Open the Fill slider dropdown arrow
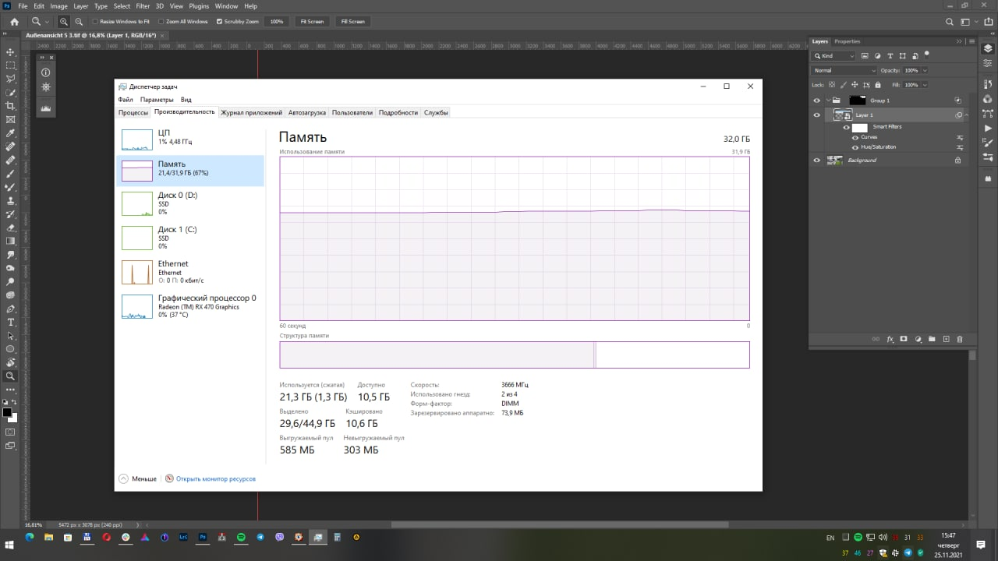 (x=925, y=84)
